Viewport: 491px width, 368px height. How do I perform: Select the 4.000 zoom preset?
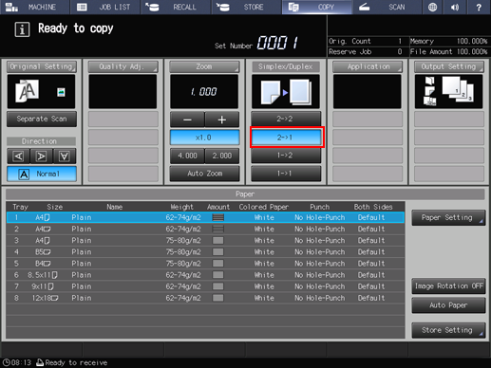pos(187,156)
